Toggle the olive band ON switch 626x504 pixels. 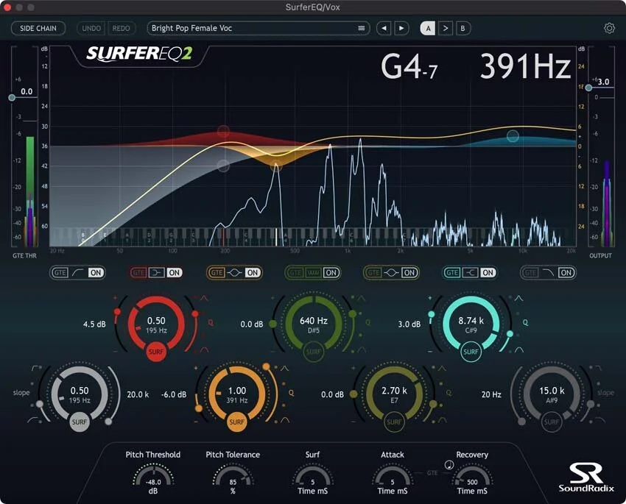(409, 273)
